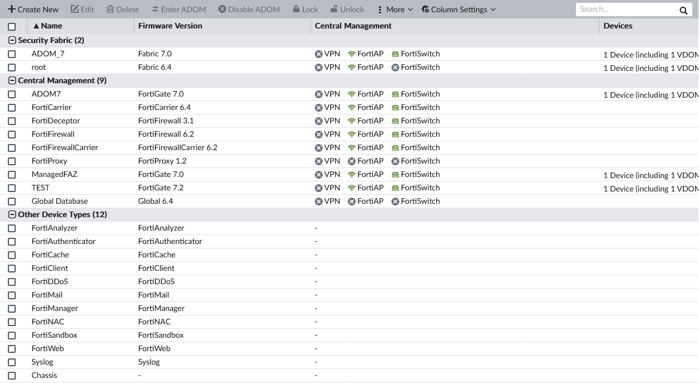Click the FortiAnalyzer entry name
The image size is (699, 383).
click(54, 228)
